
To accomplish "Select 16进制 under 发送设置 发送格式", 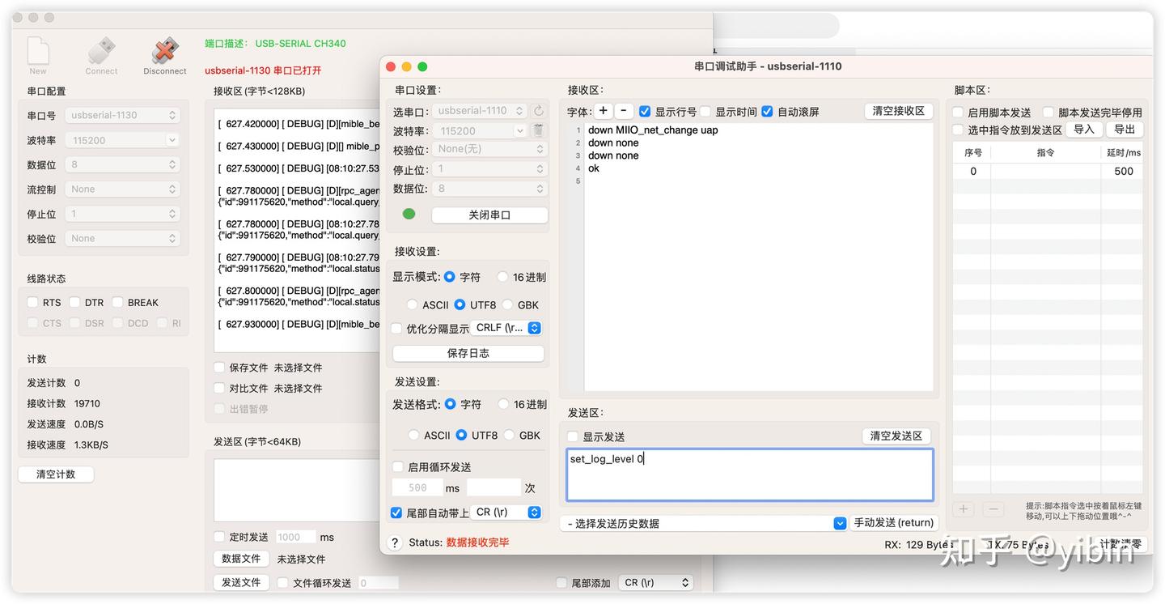I will point(503,404).
